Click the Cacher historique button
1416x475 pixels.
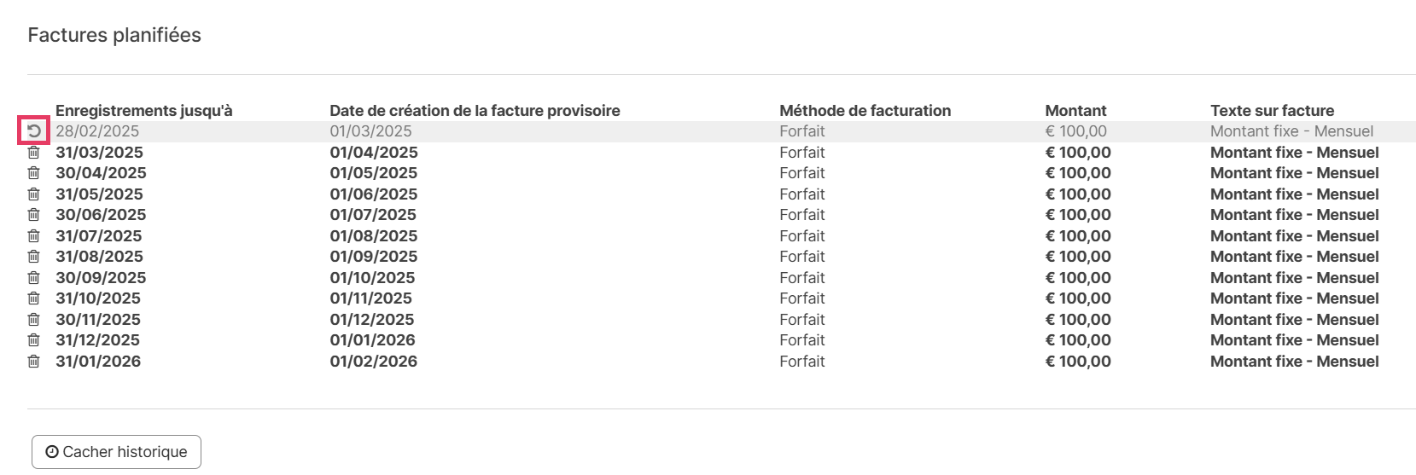116,452
